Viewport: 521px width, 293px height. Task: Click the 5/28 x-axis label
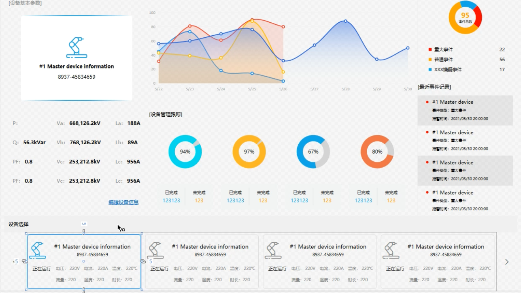click(x=345, y=89)
